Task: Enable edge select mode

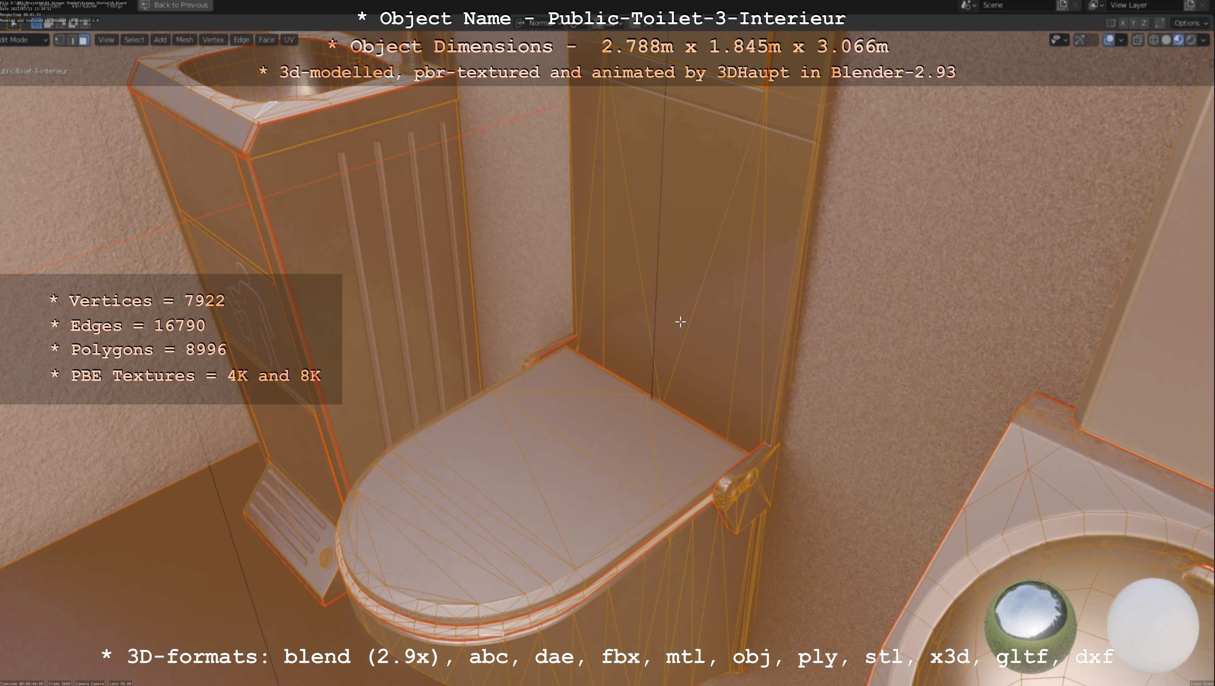Action: click(x=72, y=40)
